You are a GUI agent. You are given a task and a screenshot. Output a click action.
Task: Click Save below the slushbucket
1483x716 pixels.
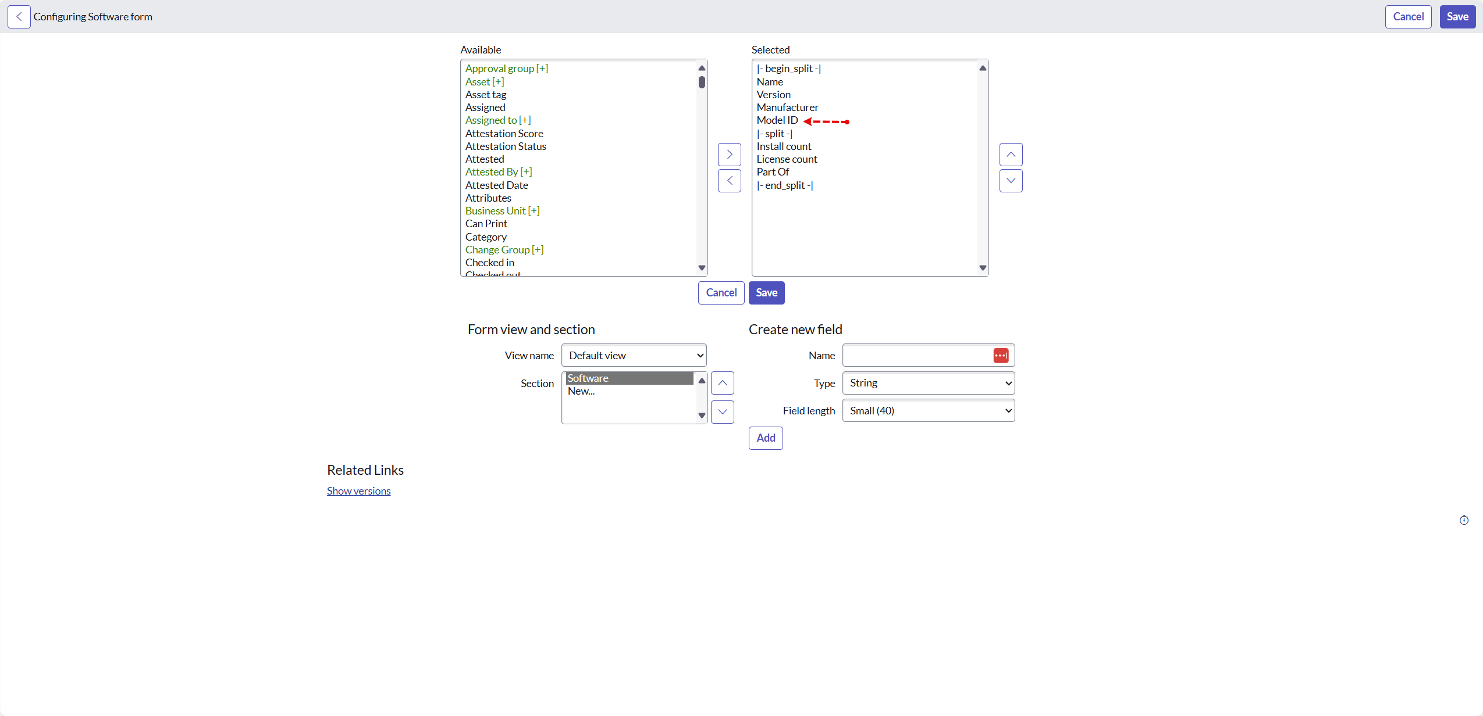coord(766,293)
